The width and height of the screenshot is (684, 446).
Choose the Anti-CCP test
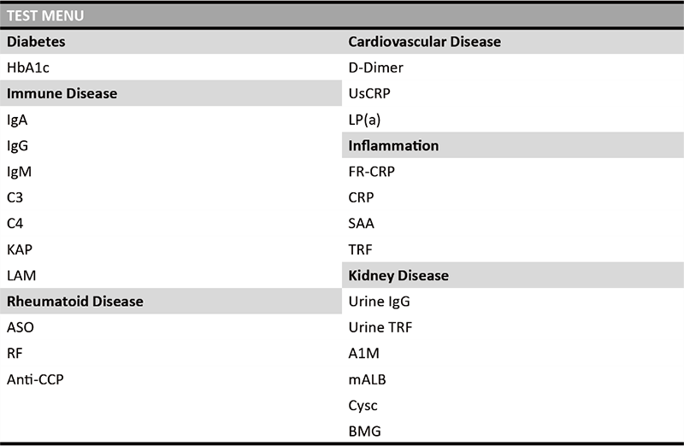pos(35,379)
